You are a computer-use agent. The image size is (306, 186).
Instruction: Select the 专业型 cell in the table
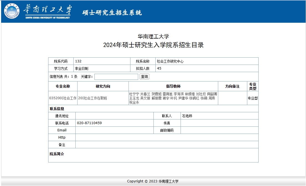point(253,98)
